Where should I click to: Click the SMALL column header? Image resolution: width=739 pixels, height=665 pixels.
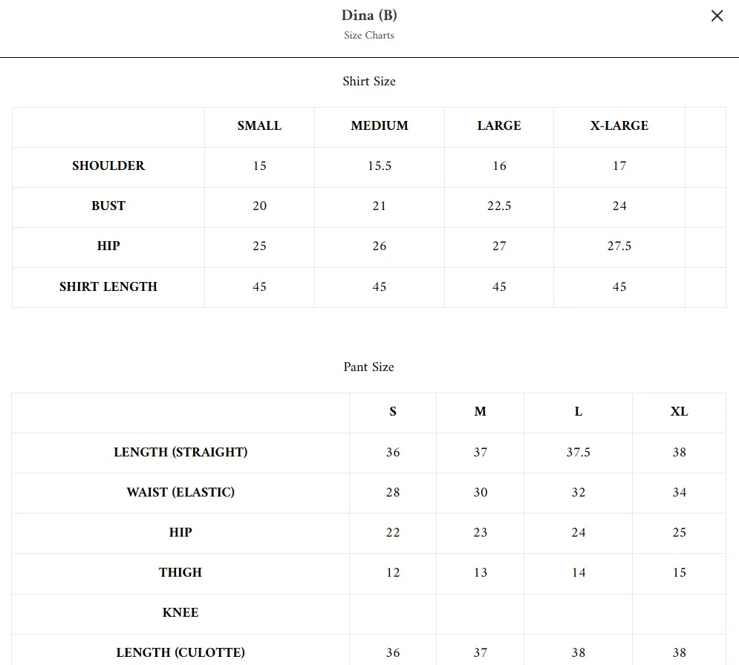pos(259,125)
